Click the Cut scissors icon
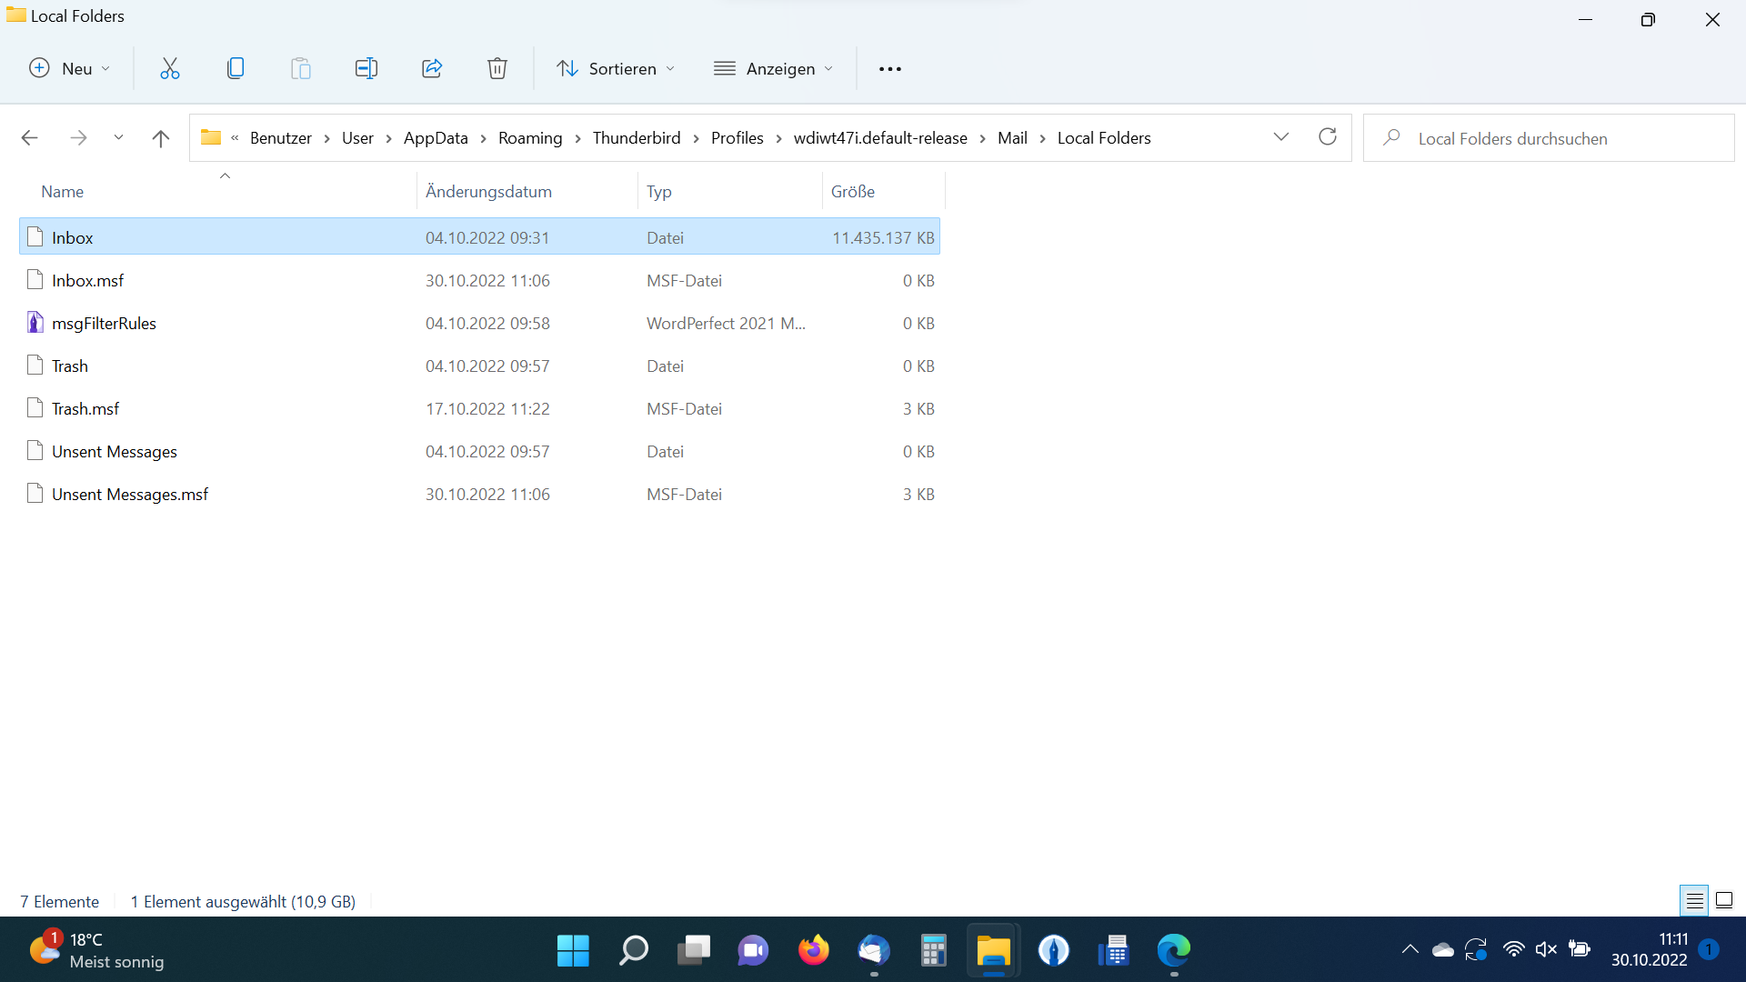 point(170,68)
